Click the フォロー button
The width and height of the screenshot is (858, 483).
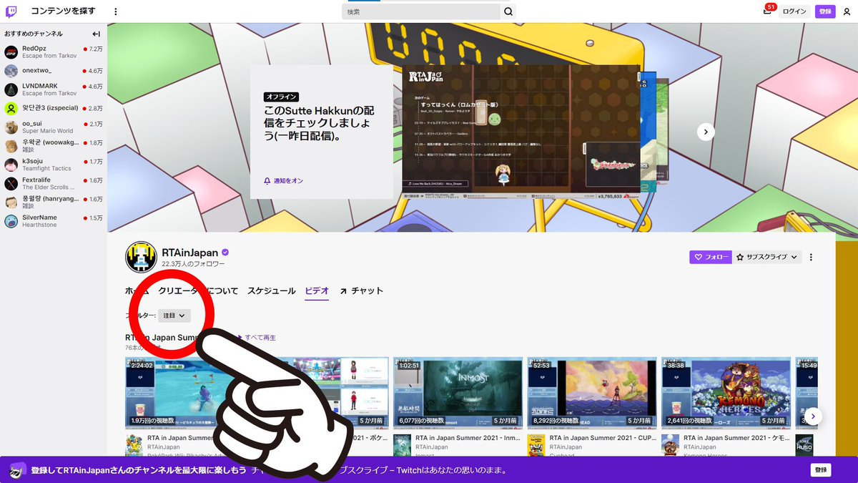(x=710, y=257)
